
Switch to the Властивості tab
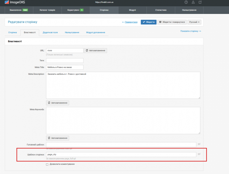(30, 33)
